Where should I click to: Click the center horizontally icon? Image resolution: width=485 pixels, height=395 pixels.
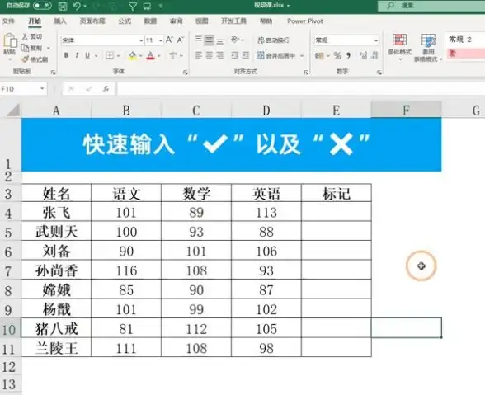210,56
